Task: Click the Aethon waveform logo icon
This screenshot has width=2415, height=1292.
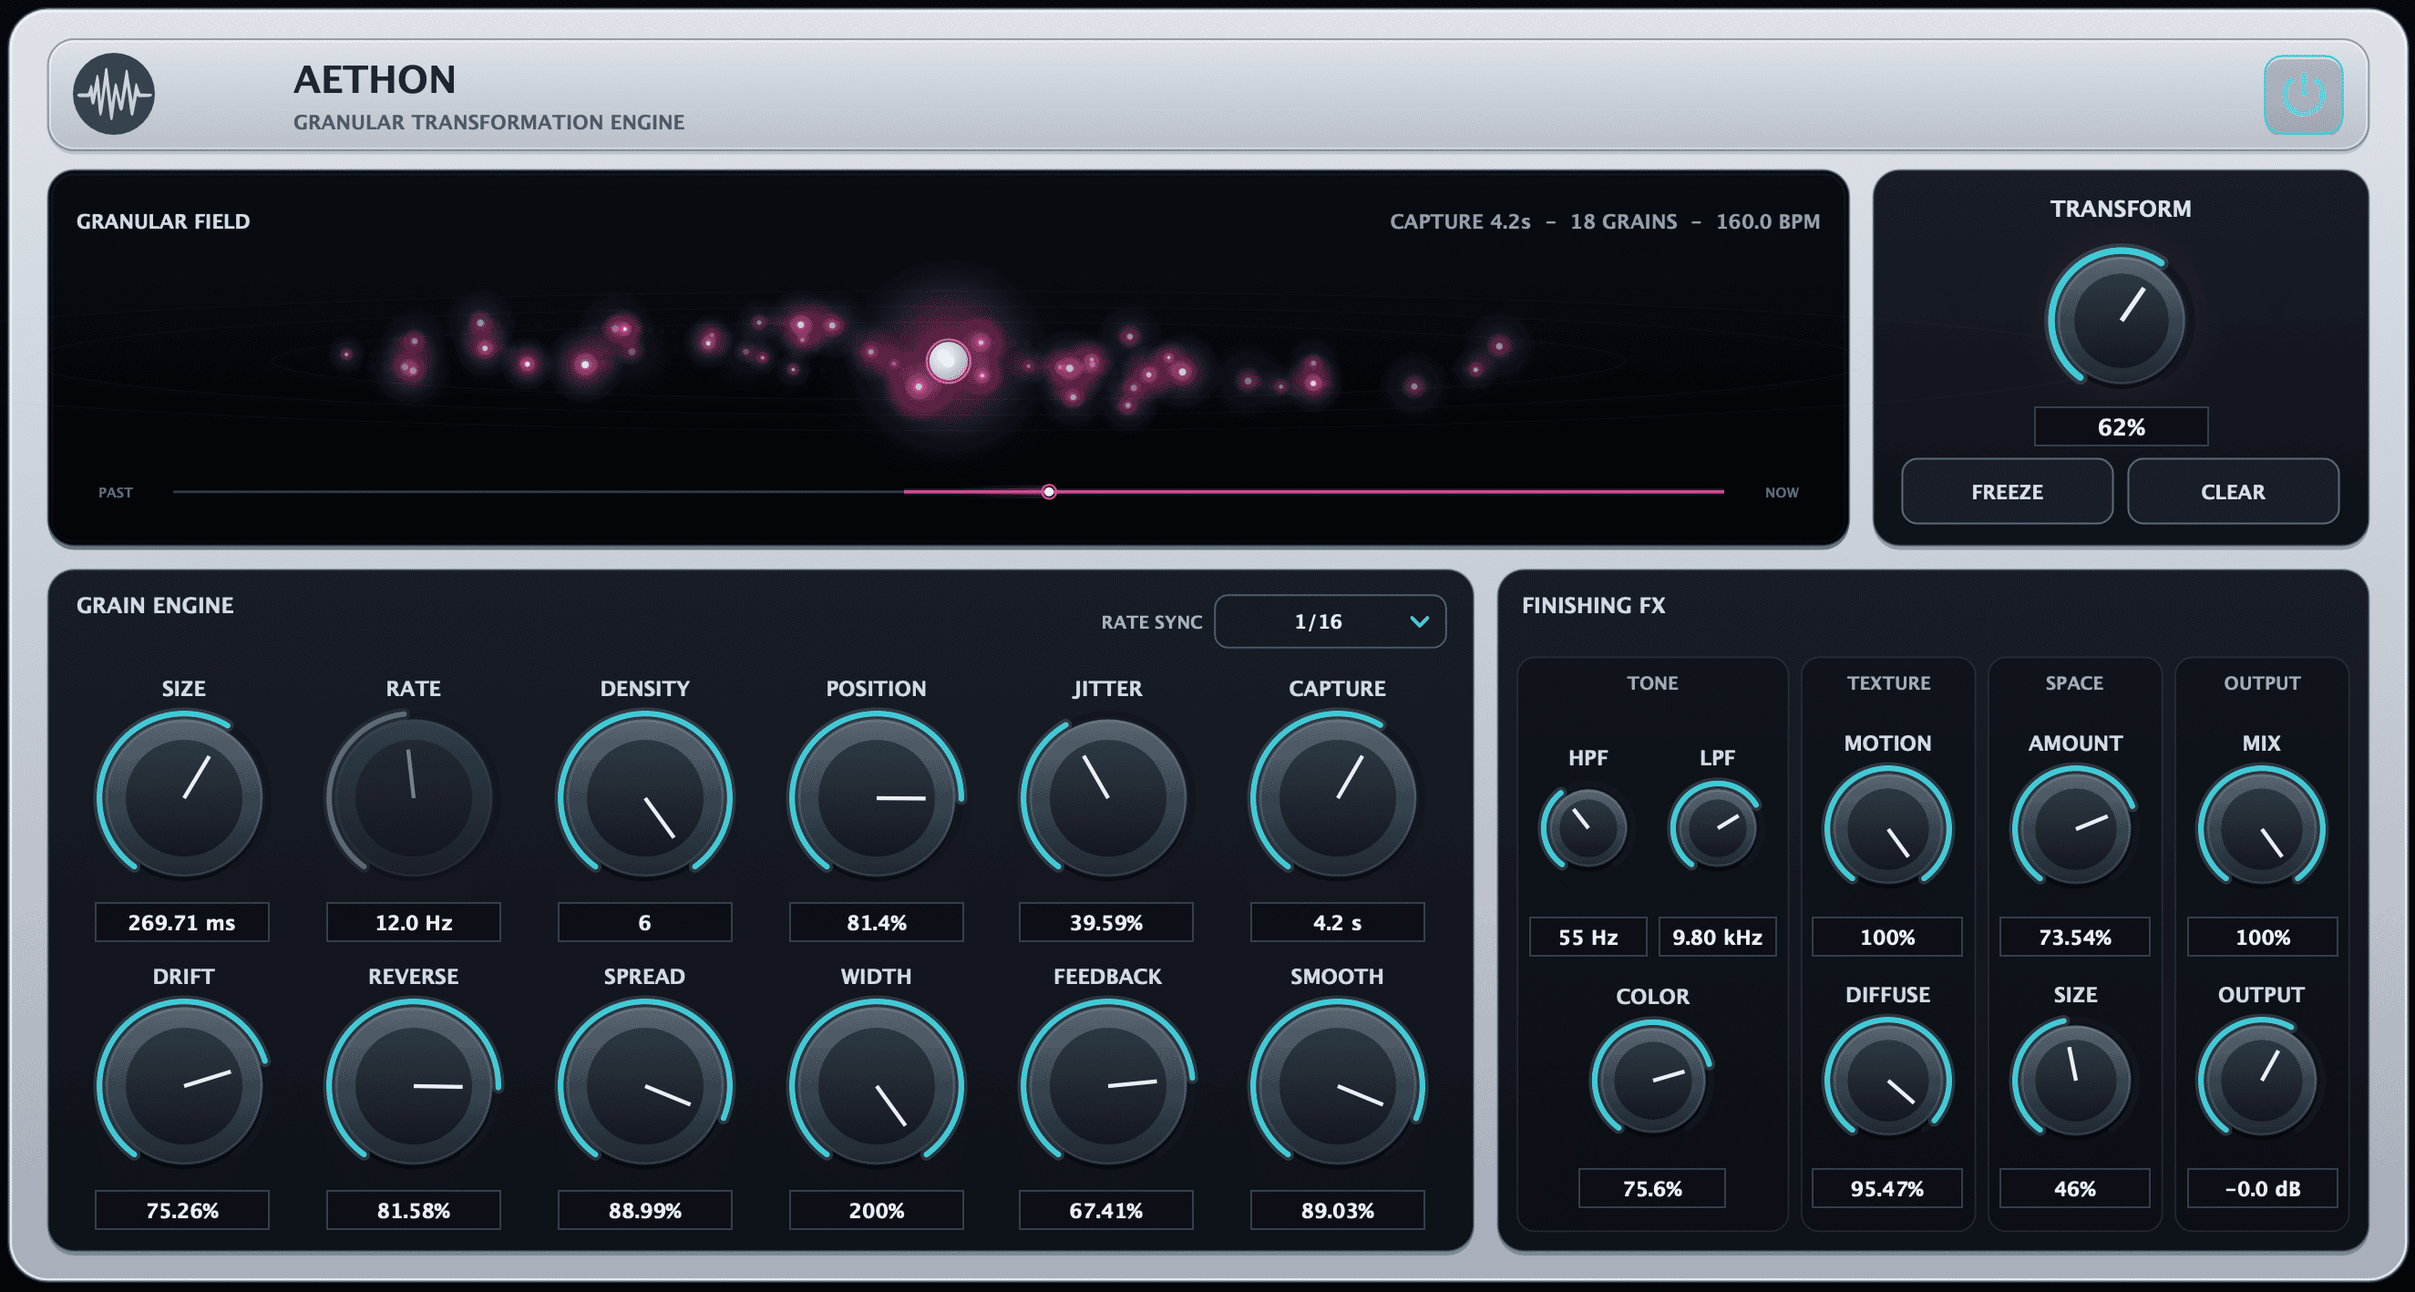Action: click(115, 94)
